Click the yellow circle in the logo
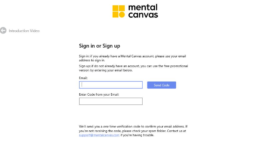Viewport: 269px width, 161px height. click(x=122, y=15)
